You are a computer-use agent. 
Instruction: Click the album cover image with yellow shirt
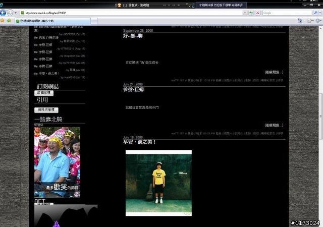tap(158, 183)
